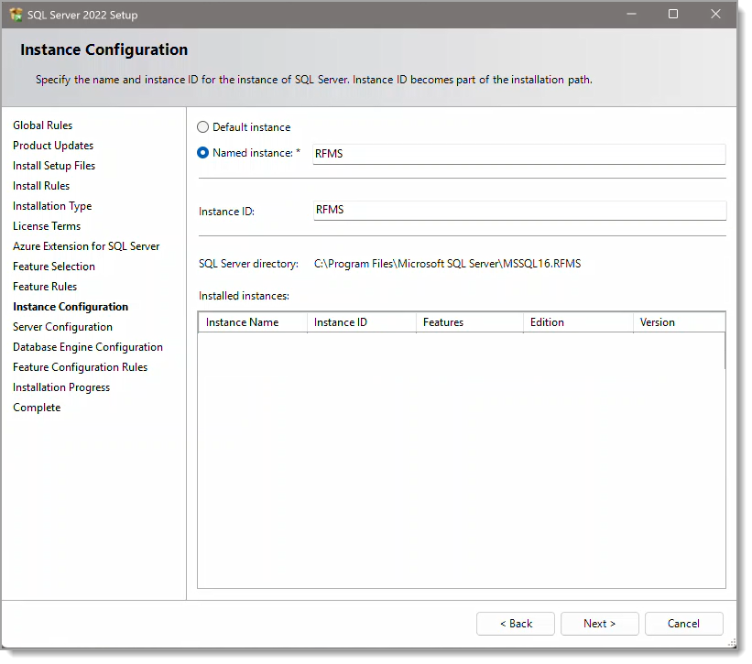Image resolution: width=752 pixels, height=664 pixels.
Task: Sort by Instance Name column header
Action: pyautogui.click(x=253, y=322)
